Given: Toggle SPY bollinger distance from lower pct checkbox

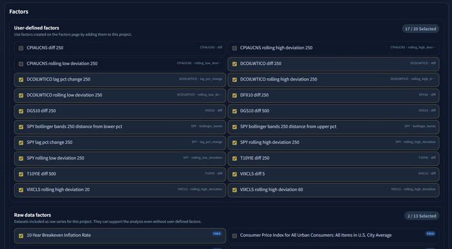Looking at the screenshot, I should (x=21, y=127).
